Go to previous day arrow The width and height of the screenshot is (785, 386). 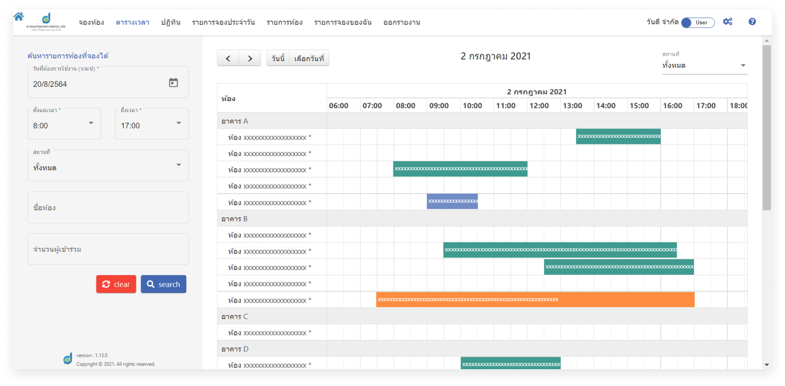[x=228, y=58]
